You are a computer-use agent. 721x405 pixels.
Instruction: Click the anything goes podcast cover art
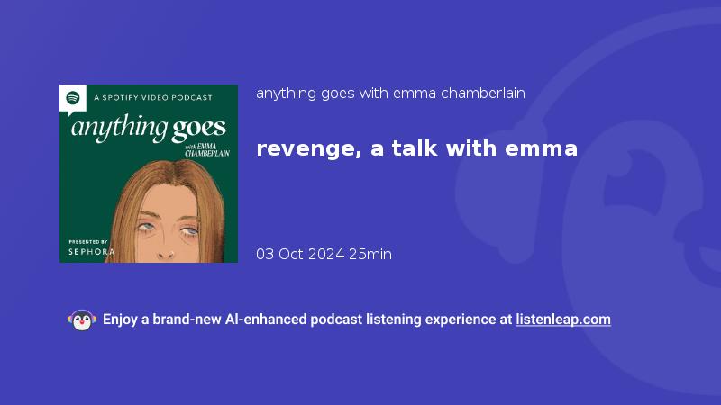pyautogui.click(x=149, y=174)
